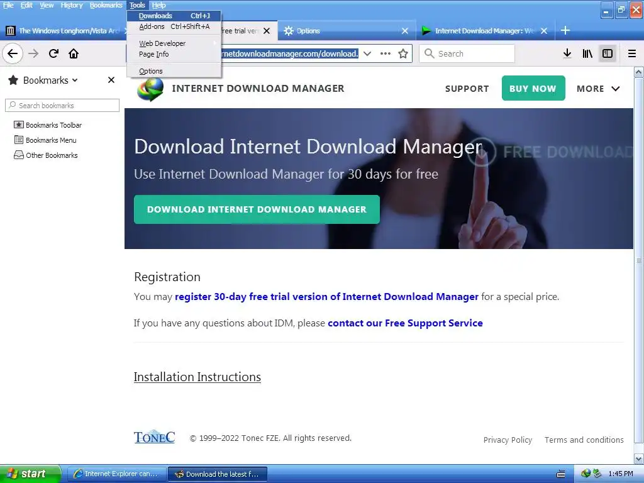Show download progress arrow in toolbar

click(567, 53)
